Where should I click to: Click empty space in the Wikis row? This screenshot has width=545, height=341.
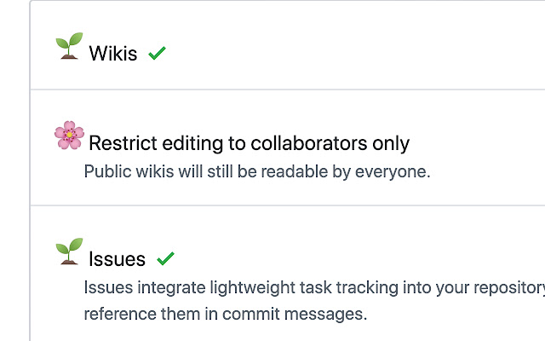[347, 52]
